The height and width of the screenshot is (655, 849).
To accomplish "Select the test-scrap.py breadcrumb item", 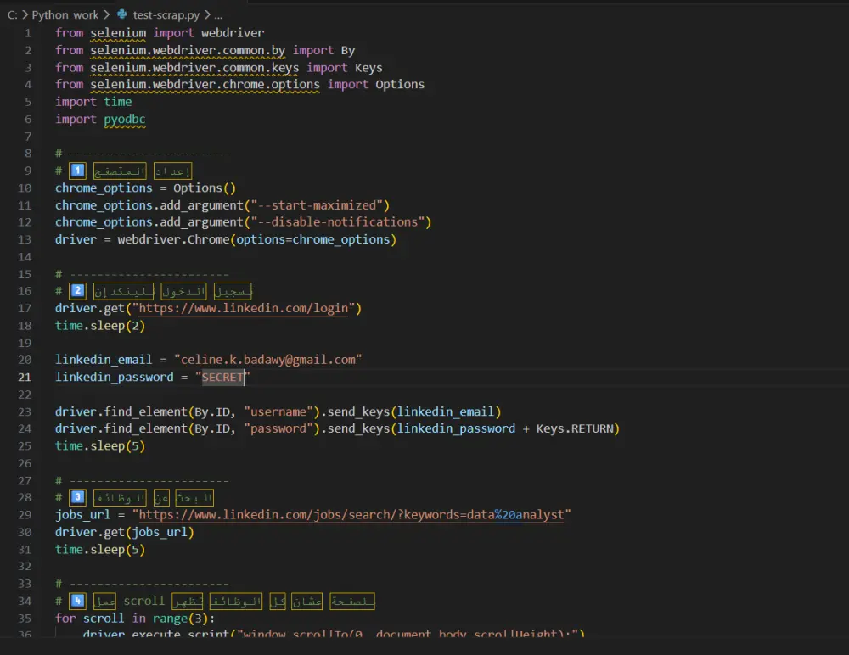I will 166,15.
